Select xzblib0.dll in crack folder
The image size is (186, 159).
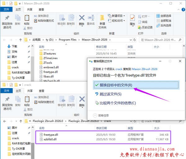pyautogui.click(x=50, y=140)
